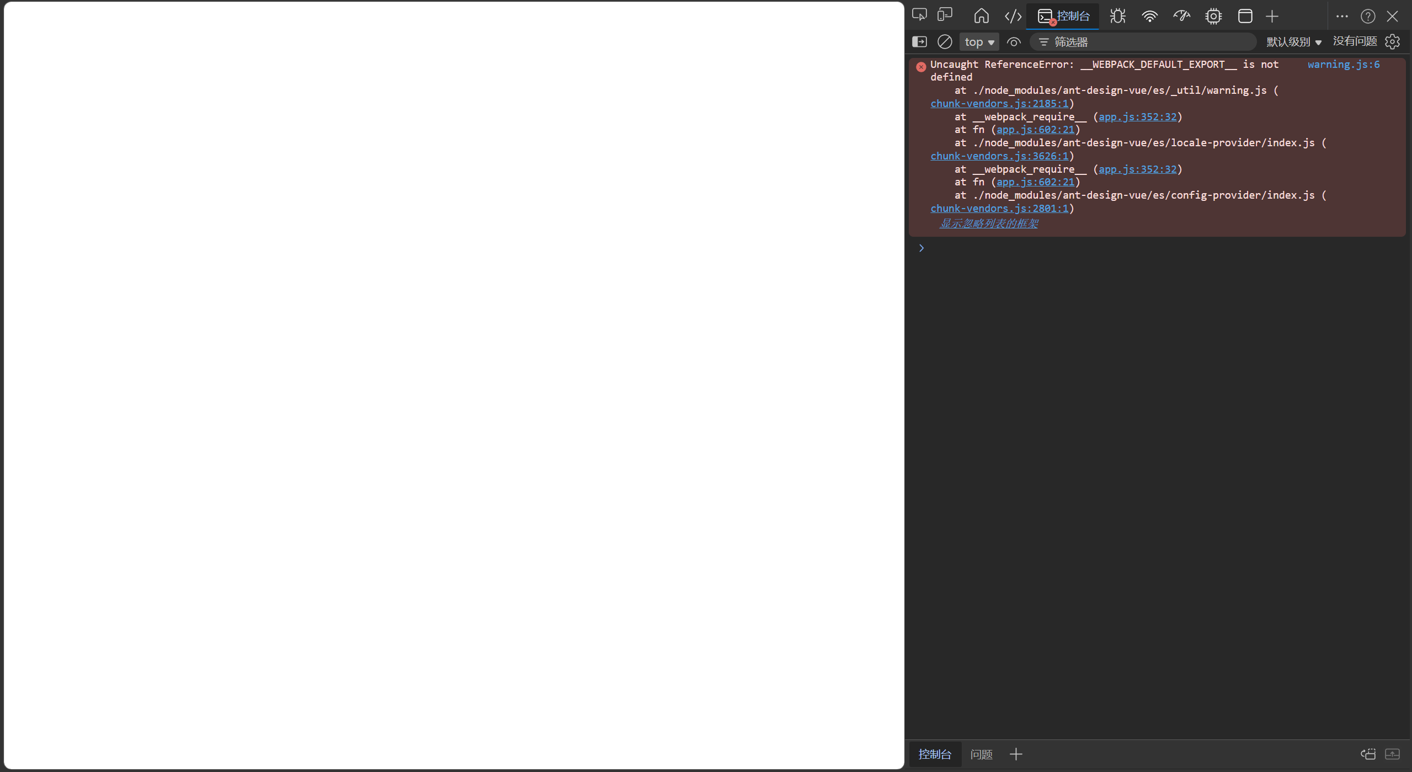Select the 控制台 tab in top toolbar
Viewport: 1412px width, 772px height.
[x=1063, y=16]
